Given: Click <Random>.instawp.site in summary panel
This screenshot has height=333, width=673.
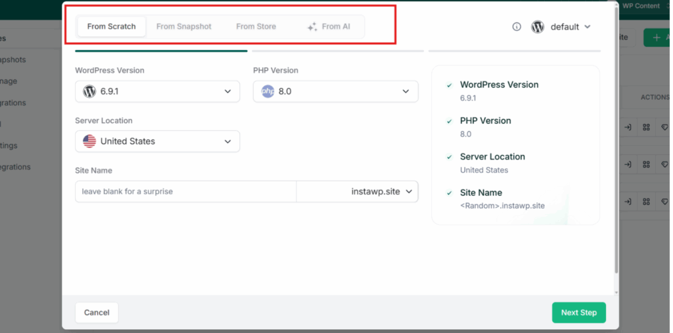Looking at the screenshot, I should coord(502,206).
